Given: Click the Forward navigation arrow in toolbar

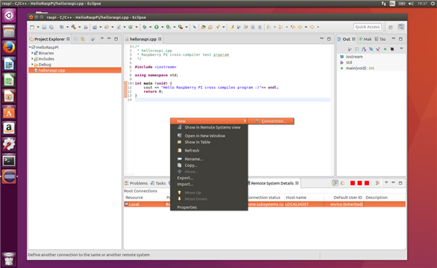Looking at the screenshot, I should (312, 27).
